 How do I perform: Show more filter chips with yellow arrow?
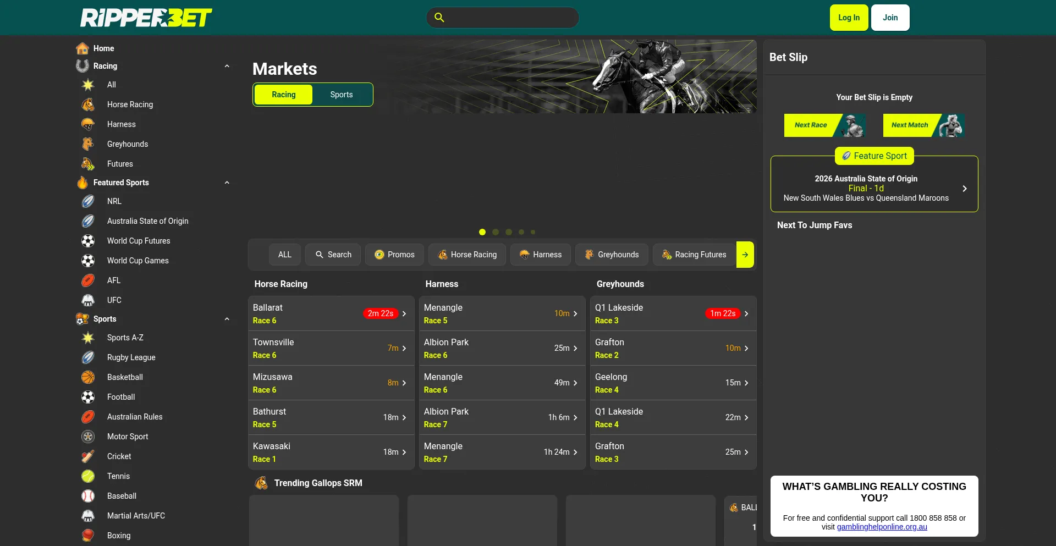point(745,255)
